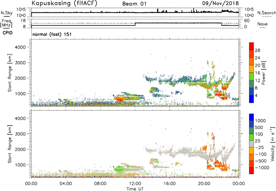Click the 'Nave' legend label

pos(263,24)
